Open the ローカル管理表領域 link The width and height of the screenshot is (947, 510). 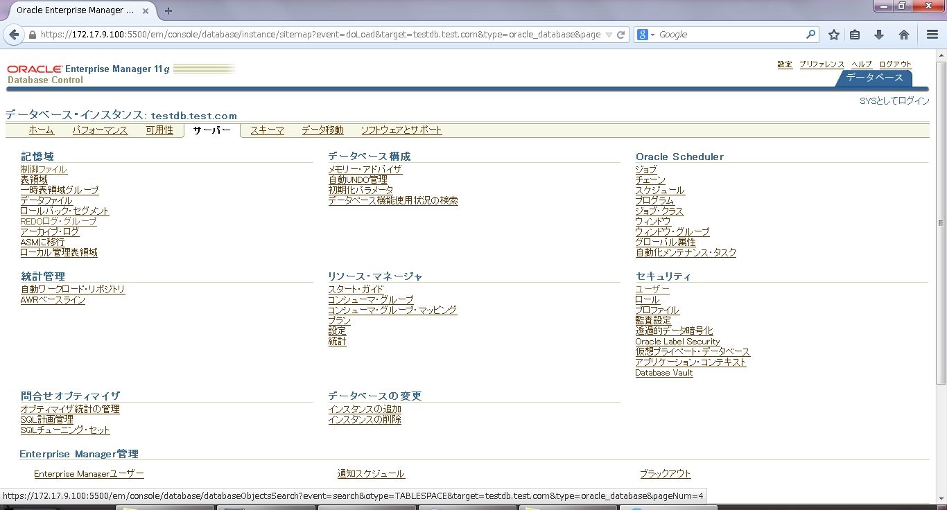59,252
